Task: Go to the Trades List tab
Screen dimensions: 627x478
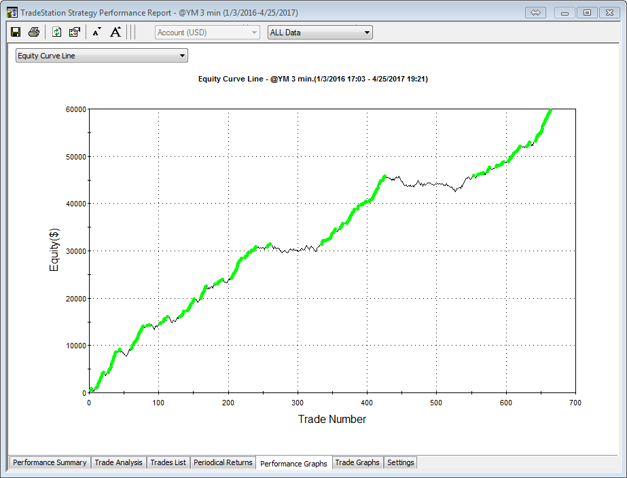Action: pos(168,462)
